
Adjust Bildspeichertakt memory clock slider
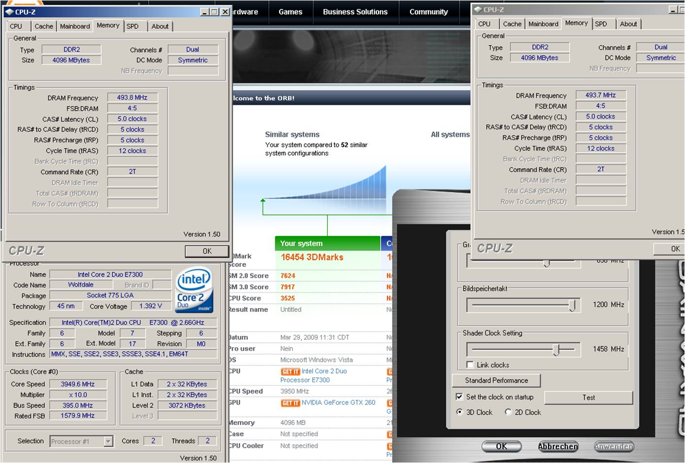tap(572, 305)
